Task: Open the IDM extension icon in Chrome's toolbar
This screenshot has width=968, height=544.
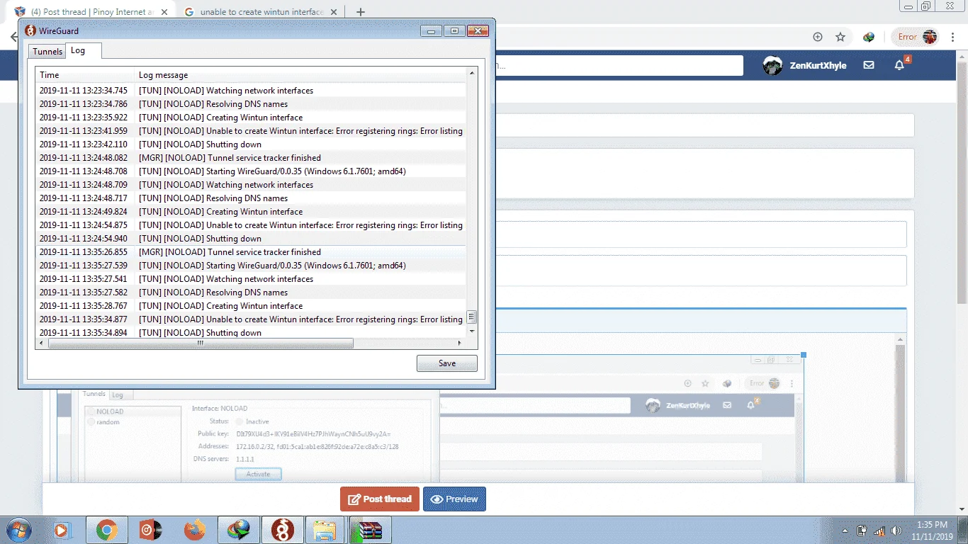Action: (869, 37)
